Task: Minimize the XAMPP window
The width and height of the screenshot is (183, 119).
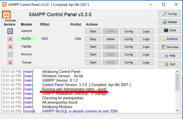Action: coord(151,5)
